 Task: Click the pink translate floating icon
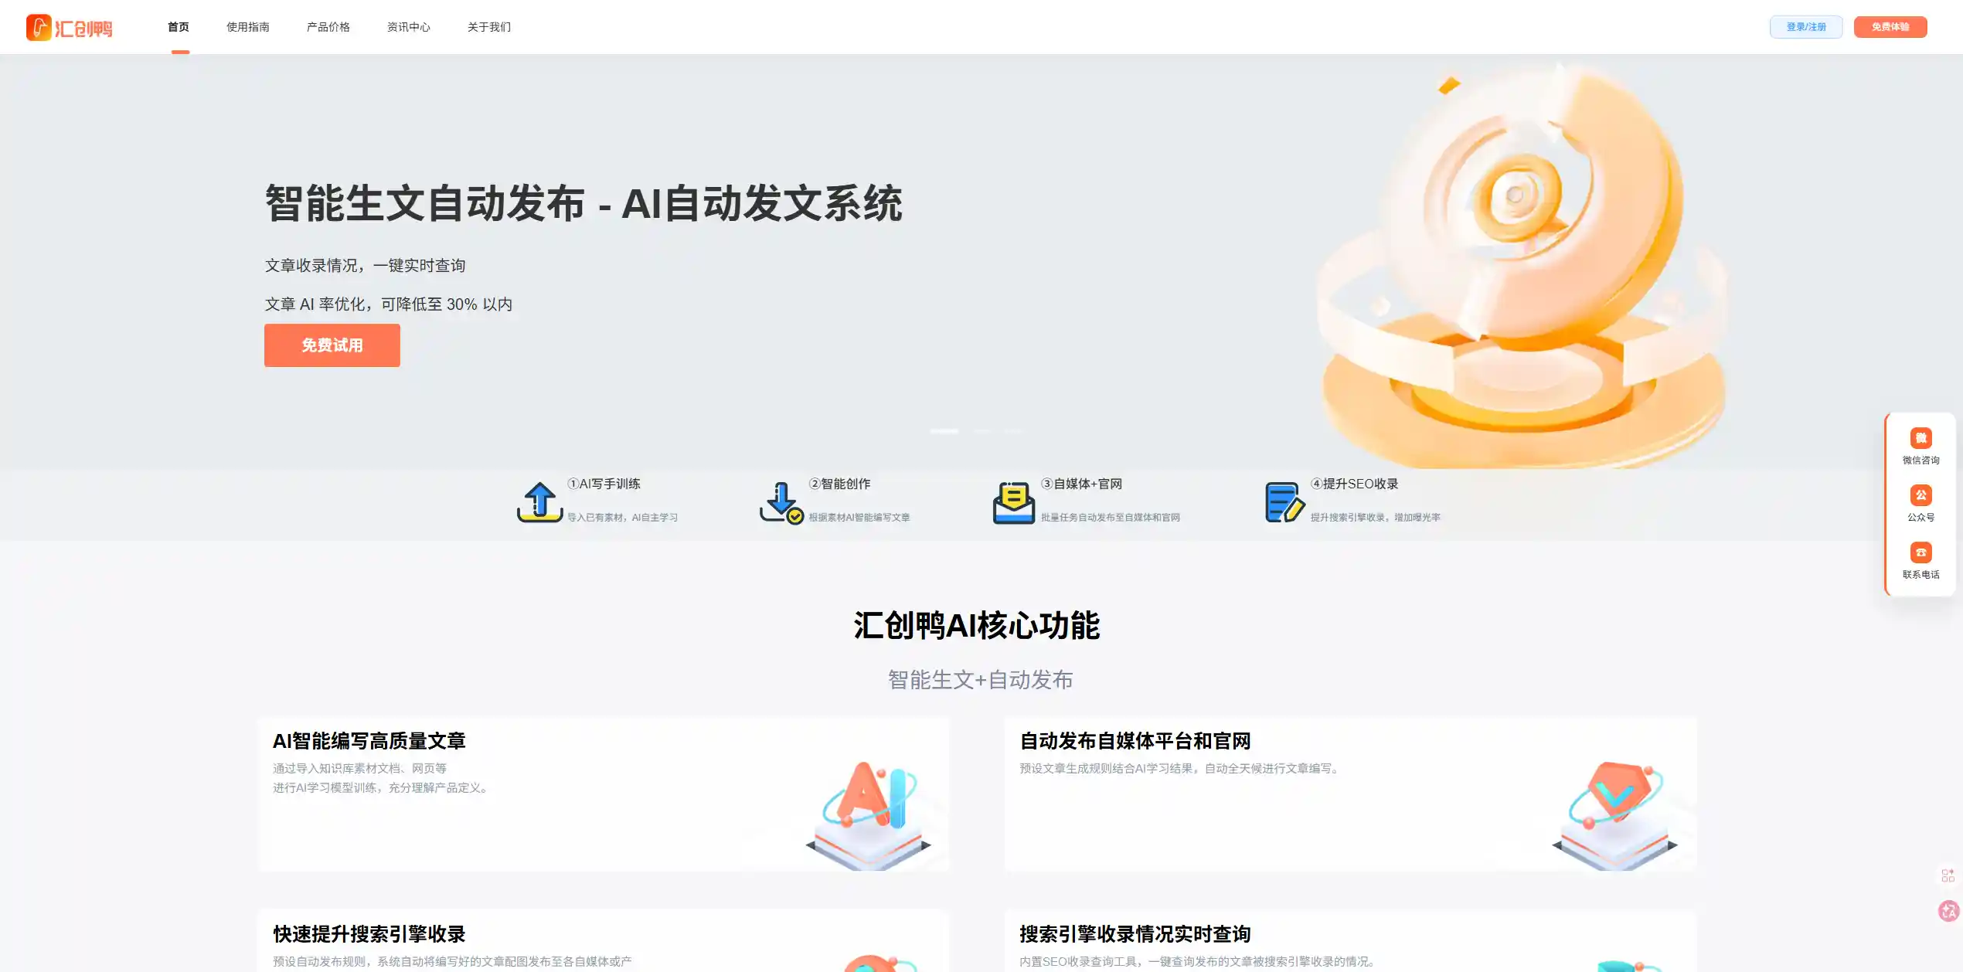tap(1949, 911)
